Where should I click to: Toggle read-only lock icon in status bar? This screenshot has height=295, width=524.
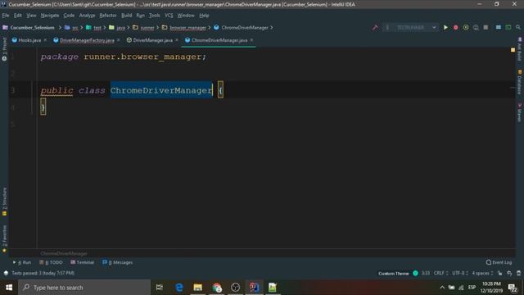500,273
